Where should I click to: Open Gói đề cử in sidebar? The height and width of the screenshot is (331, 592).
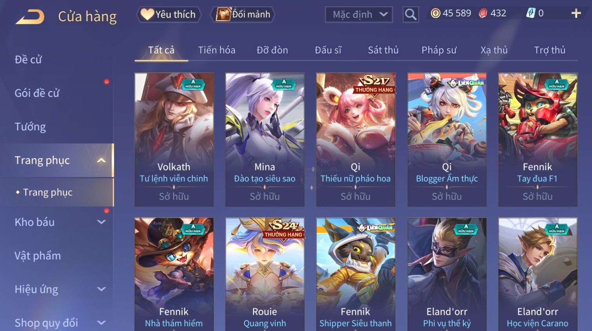(x=37, y=93)
